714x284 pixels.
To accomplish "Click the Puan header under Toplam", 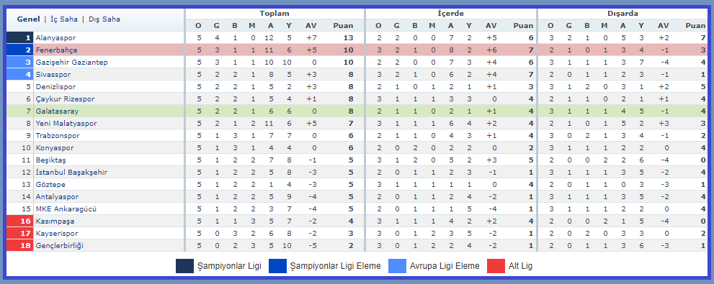I will point(343,26).
